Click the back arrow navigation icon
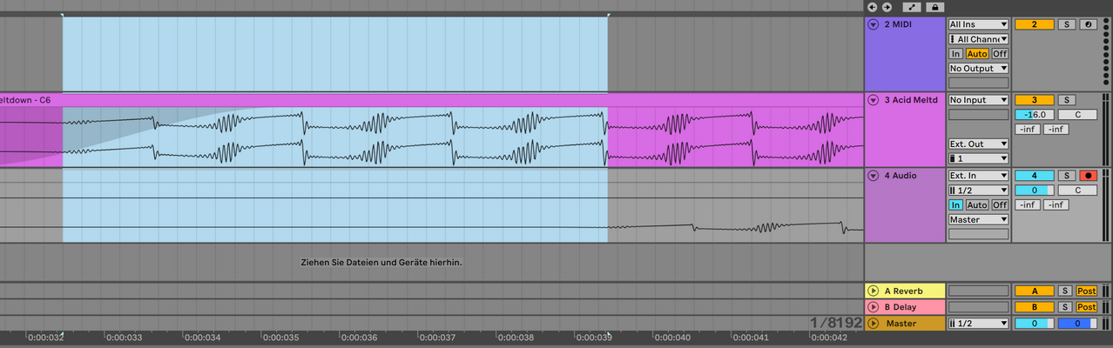The width and height of the screenshot is (1113, 348). [x=872, y=6]
